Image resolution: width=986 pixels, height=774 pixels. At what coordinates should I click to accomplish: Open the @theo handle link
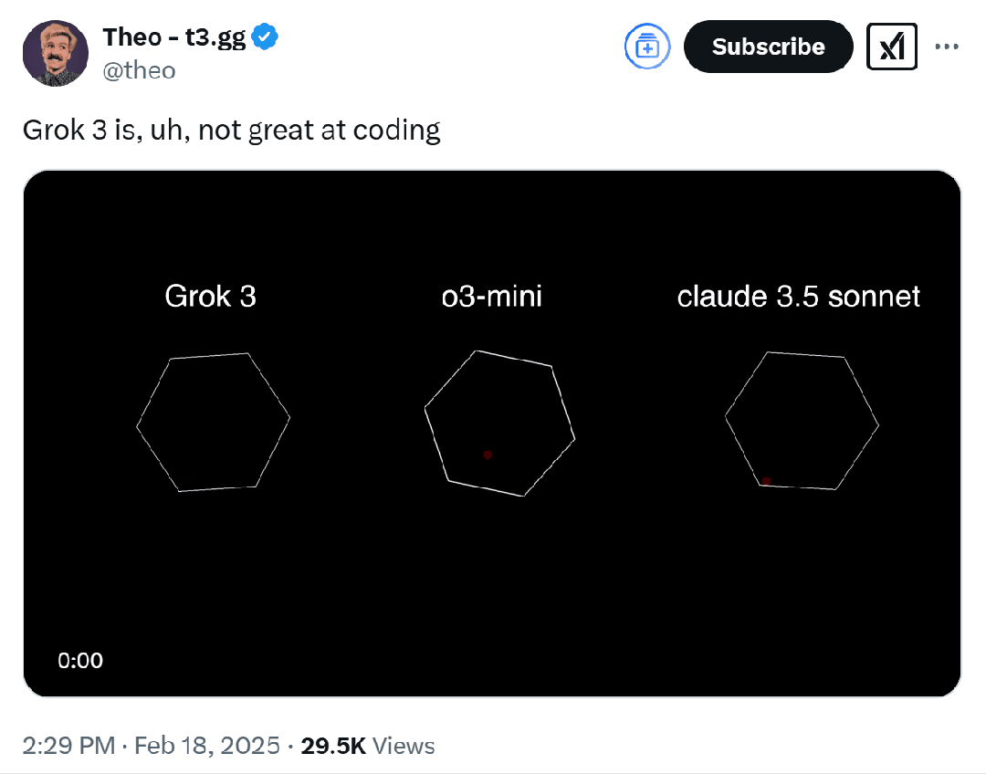[139, 69]
